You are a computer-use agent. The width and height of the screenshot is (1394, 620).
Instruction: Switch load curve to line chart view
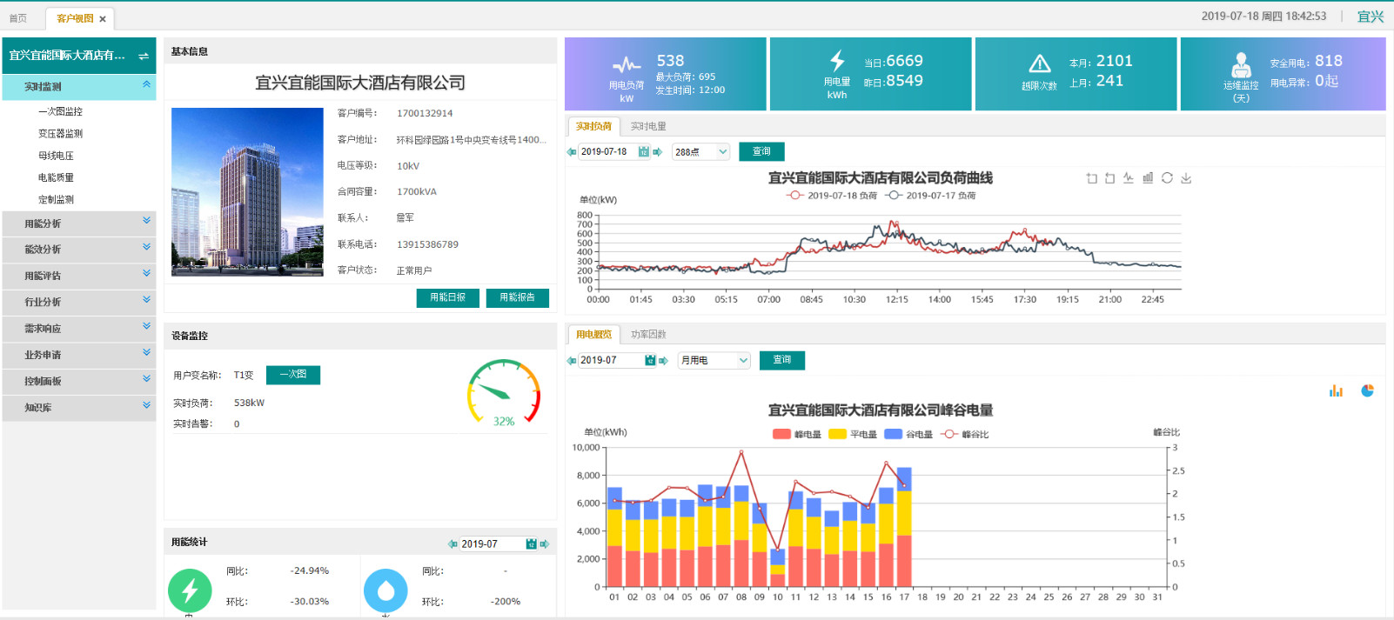(1129, 178)
